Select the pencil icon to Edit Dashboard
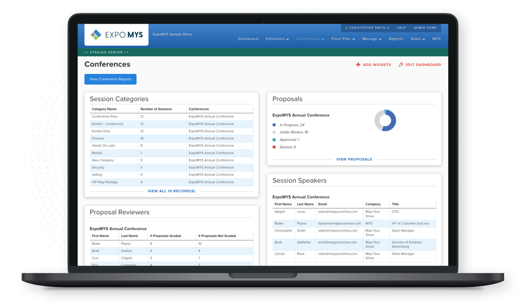The height and width of the screenshot is (303, 526). tap(400, 65)
